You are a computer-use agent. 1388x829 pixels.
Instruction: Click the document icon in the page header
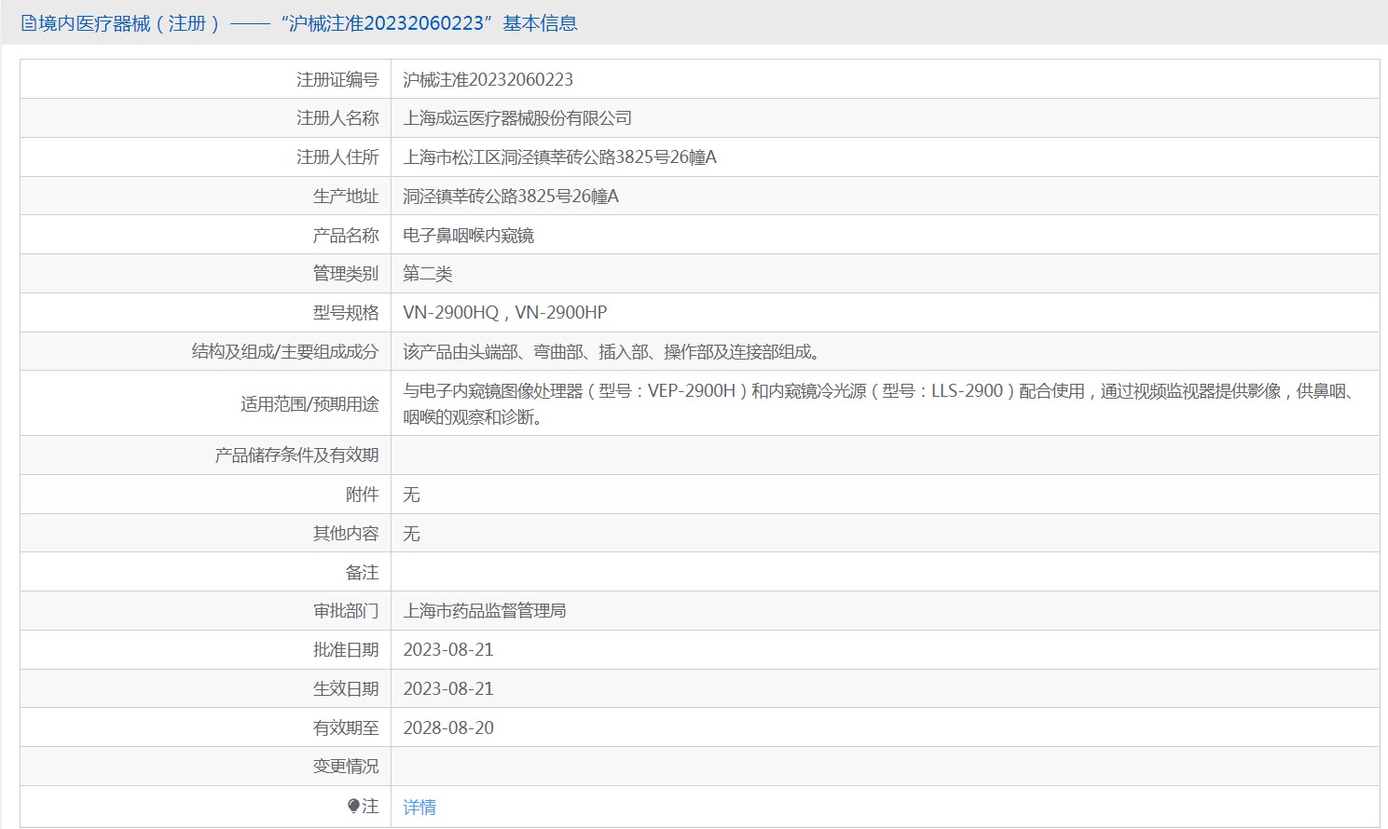click(x=29, y=23)
